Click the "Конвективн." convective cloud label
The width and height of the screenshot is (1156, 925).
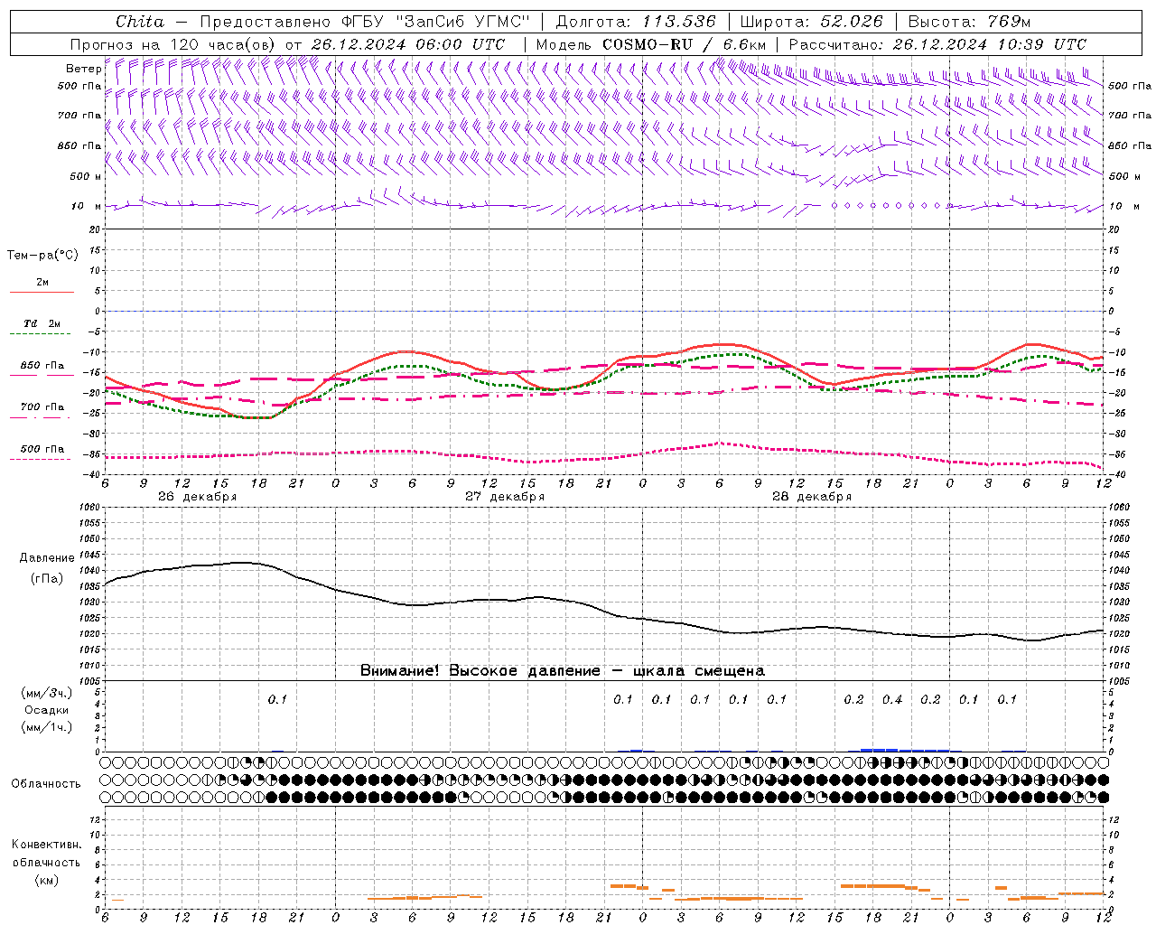[x=46, y=844]
